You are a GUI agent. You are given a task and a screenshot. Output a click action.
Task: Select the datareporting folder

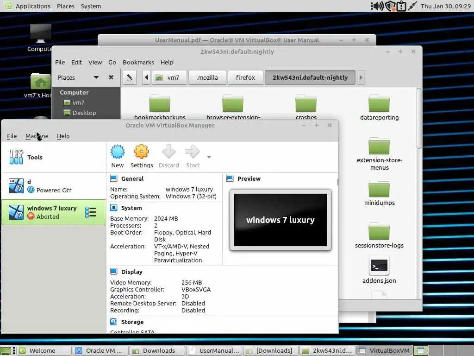coord(379,108)
